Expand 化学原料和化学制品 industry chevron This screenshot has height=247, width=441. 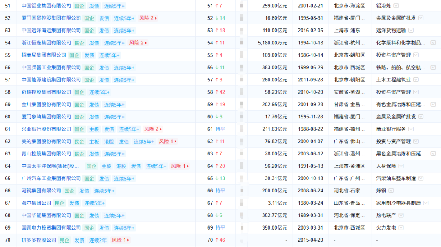(x=433, y=43)
